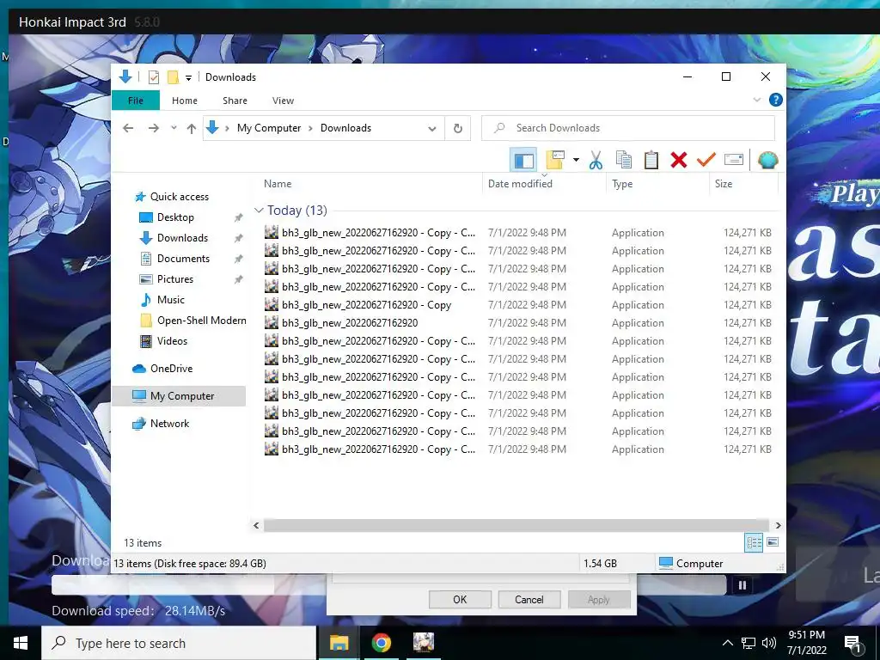Click the Refresh button beside address bar
Screen dimensions: 880x660
click(x=458, y=129)
